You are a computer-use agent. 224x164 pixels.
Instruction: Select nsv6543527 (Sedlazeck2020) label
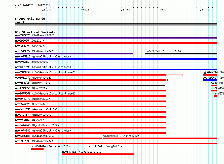coord(35,51)
